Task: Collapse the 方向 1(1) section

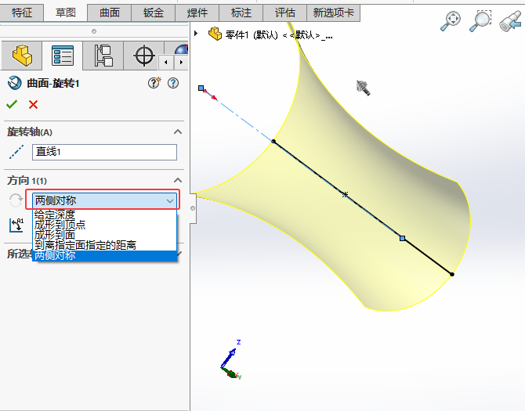Action: click(178, 181)
